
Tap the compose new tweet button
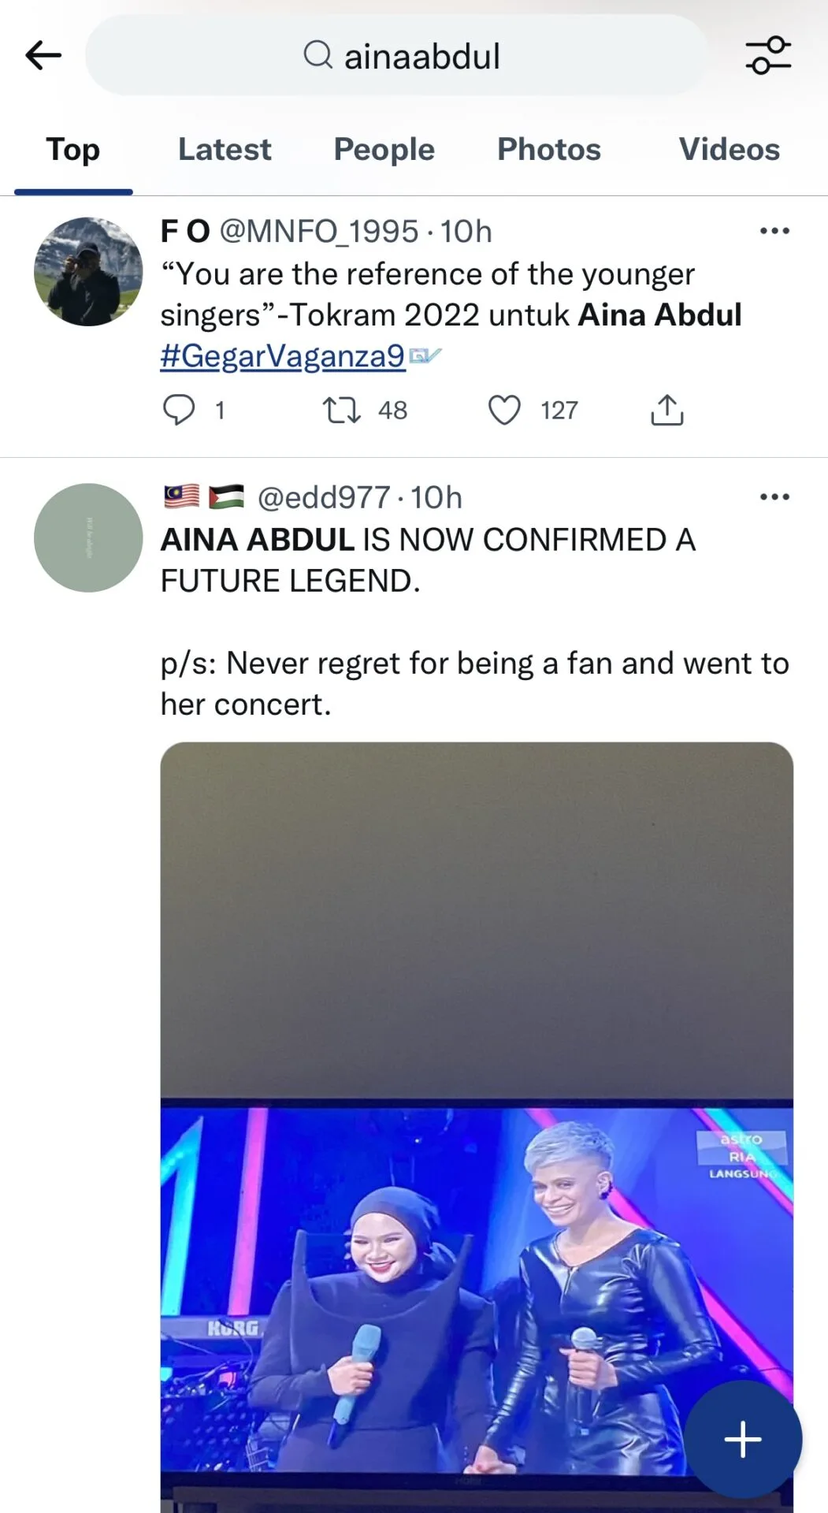pos(742,1439)
